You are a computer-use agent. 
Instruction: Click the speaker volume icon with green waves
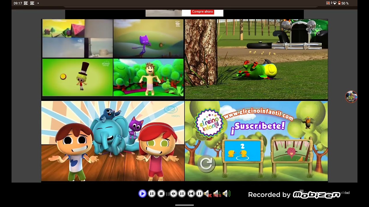[x=227, y=194]
